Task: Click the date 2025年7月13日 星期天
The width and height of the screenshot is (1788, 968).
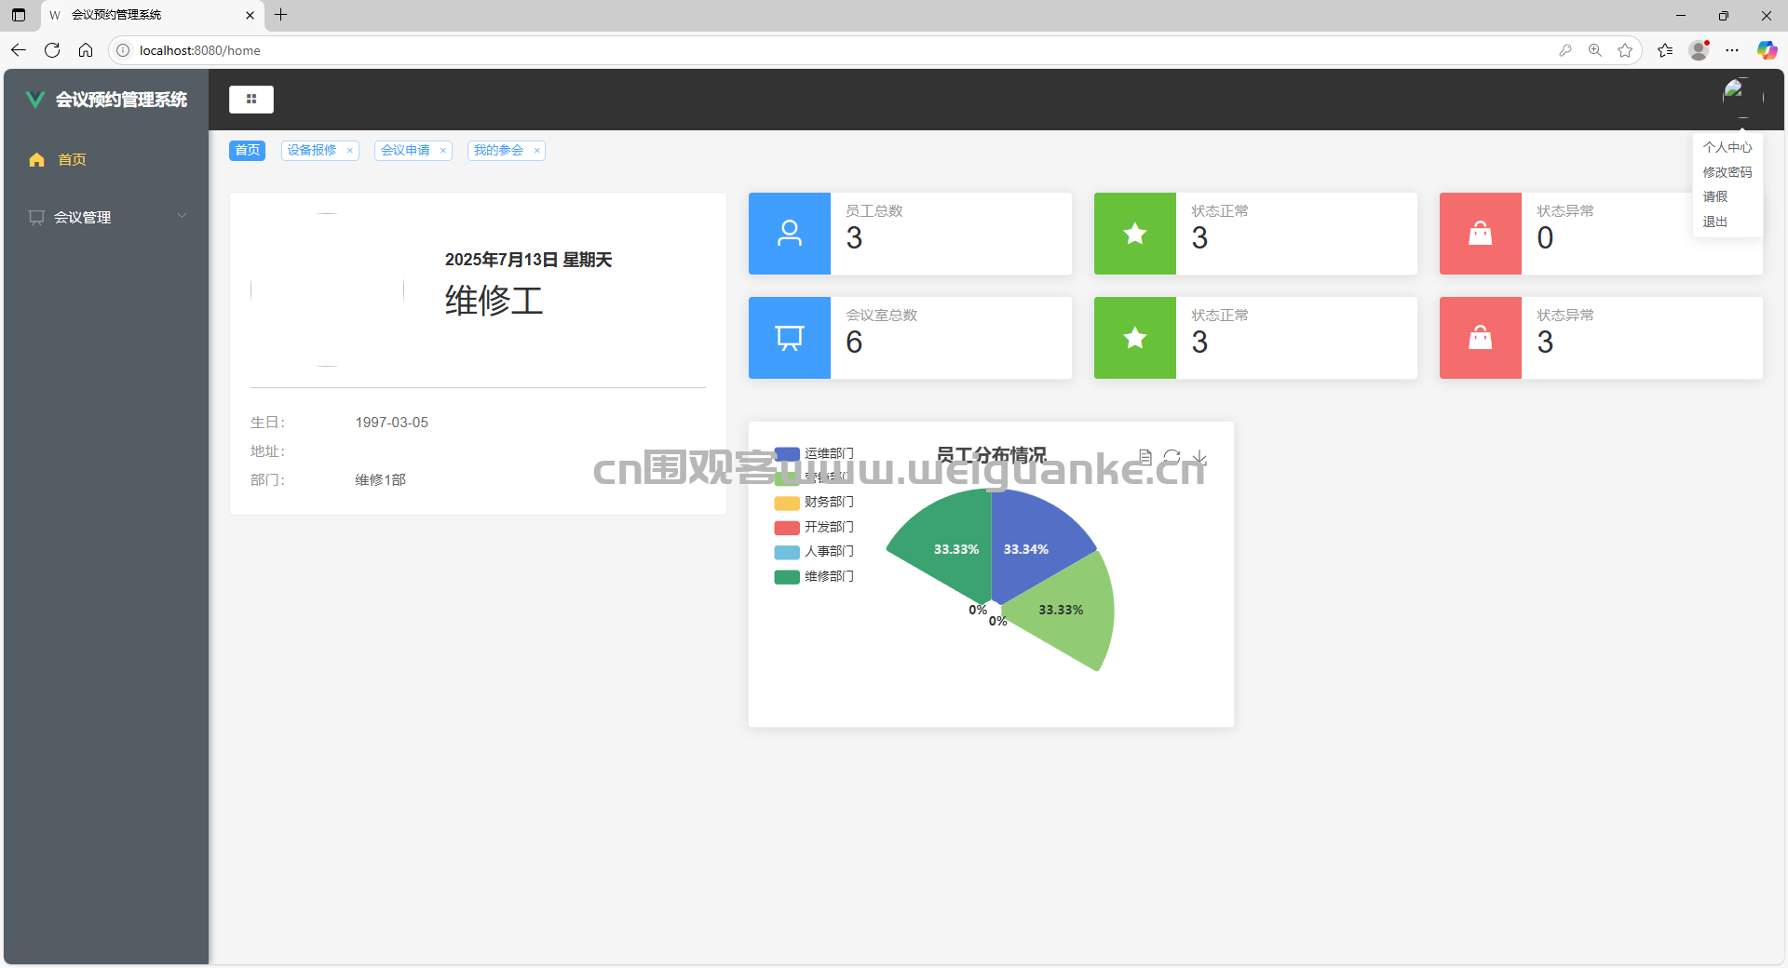Action: coord(528,260)
